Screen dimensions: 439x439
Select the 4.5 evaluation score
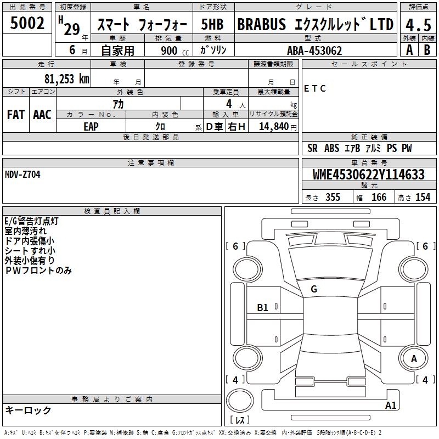418,24
